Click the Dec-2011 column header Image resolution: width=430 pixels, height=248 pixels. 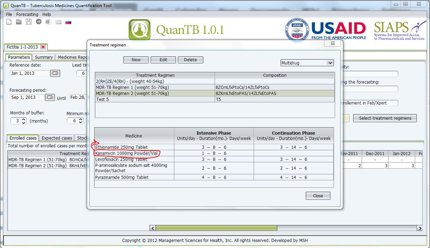pyautogui.click(x=375, y=153)
